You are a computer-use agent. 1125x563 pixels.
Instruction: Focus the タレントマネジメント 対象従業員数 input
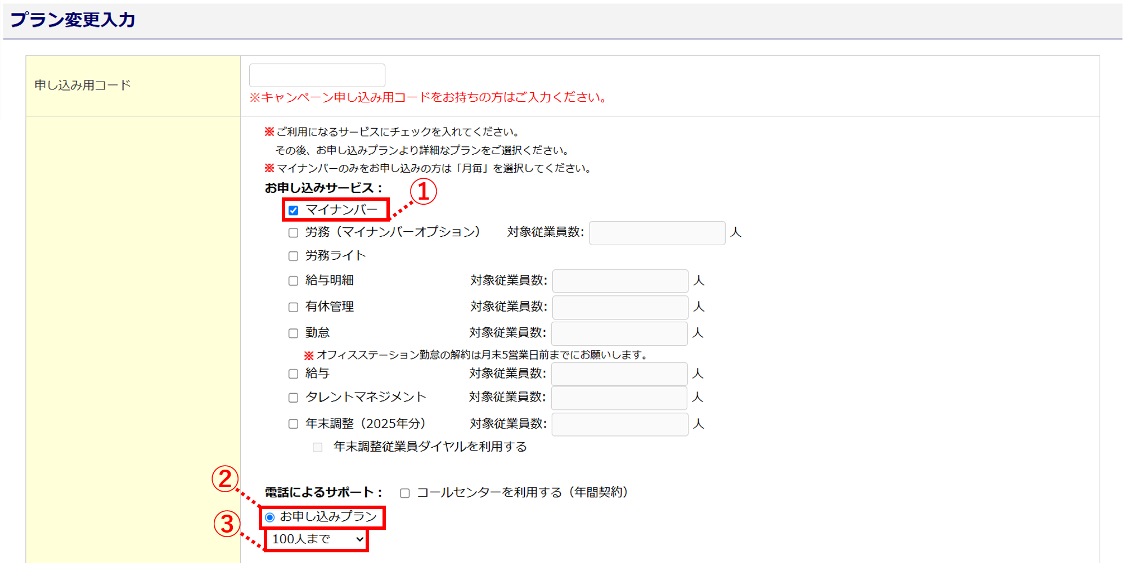[619, 398]
